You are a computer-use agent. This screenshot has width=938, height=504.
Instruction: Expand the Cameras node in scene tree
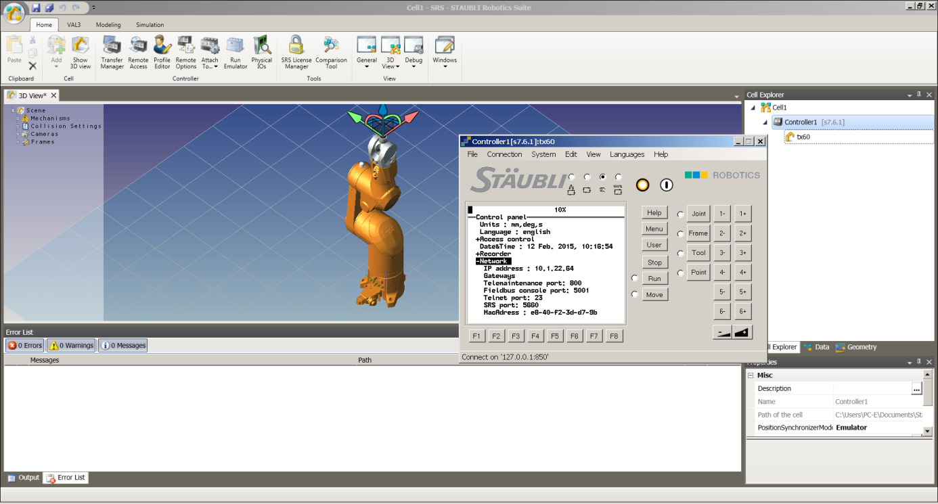(18, 134)
